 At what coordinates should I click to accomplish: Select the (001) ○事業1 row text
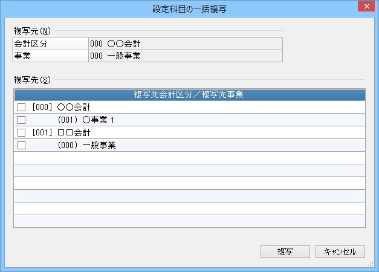(86, 120)
